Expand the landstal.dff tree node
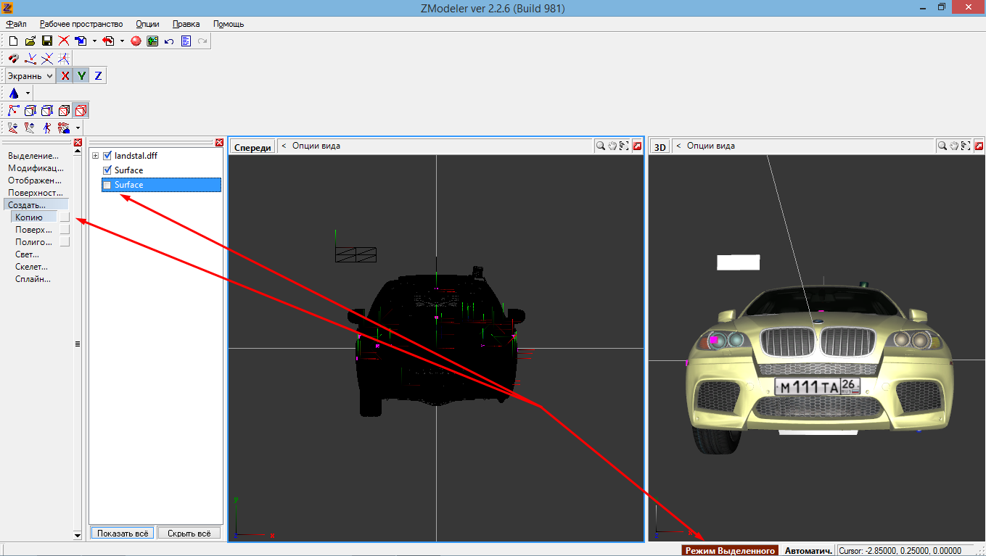The image size is (986, 556). [95, 156]
